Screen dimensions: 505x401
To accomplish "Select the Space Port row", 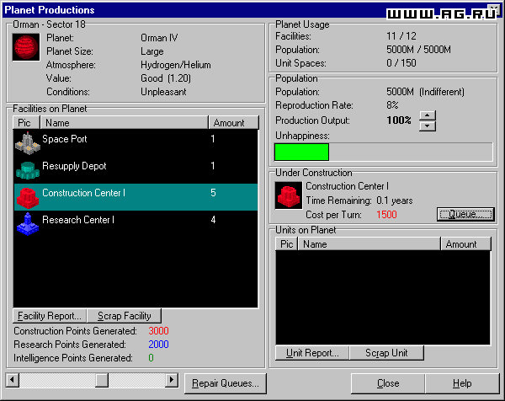I will (x=136, y=143).
